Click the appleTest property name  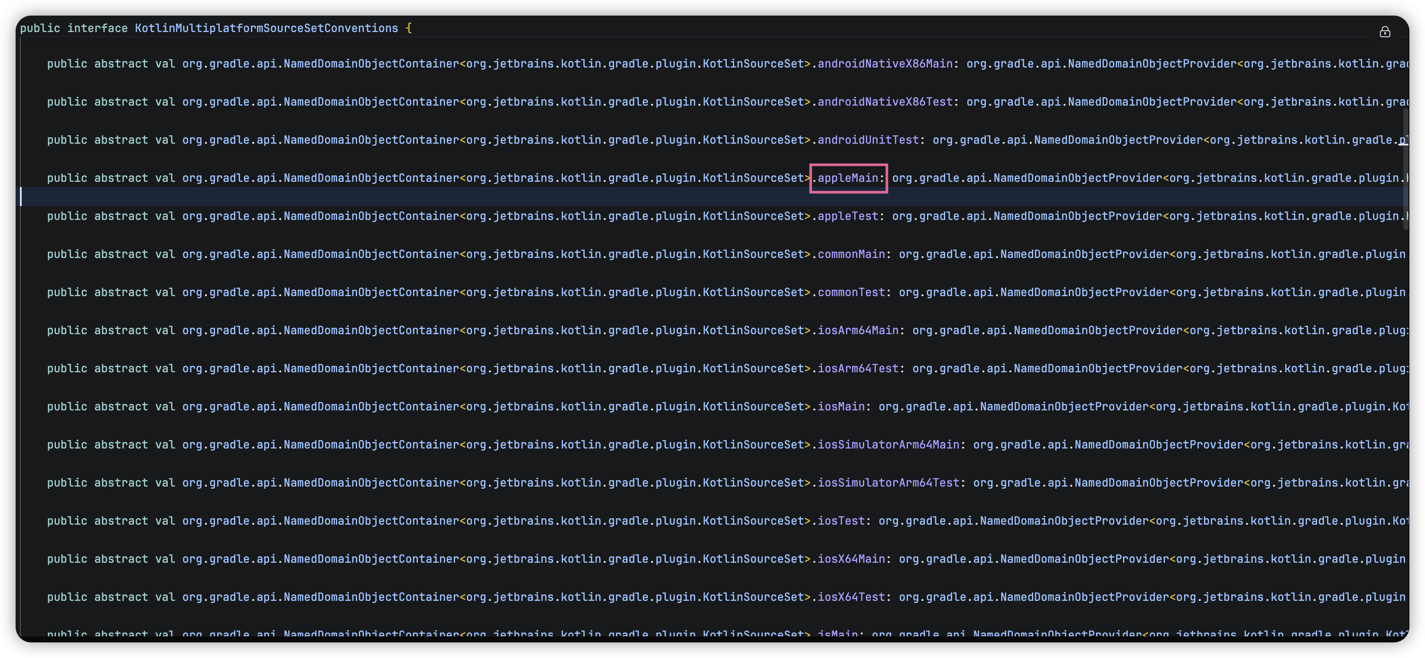click(x=847, y=216)
